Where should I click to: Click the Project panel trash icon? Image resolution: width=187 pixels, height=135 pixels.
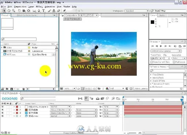(23, 89)
